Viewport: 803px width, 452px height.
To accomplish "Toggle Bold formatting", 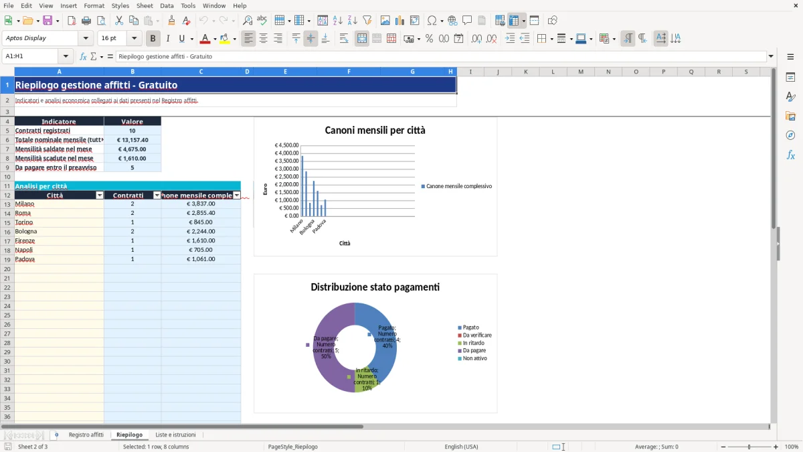I will (x=153, y=39).
